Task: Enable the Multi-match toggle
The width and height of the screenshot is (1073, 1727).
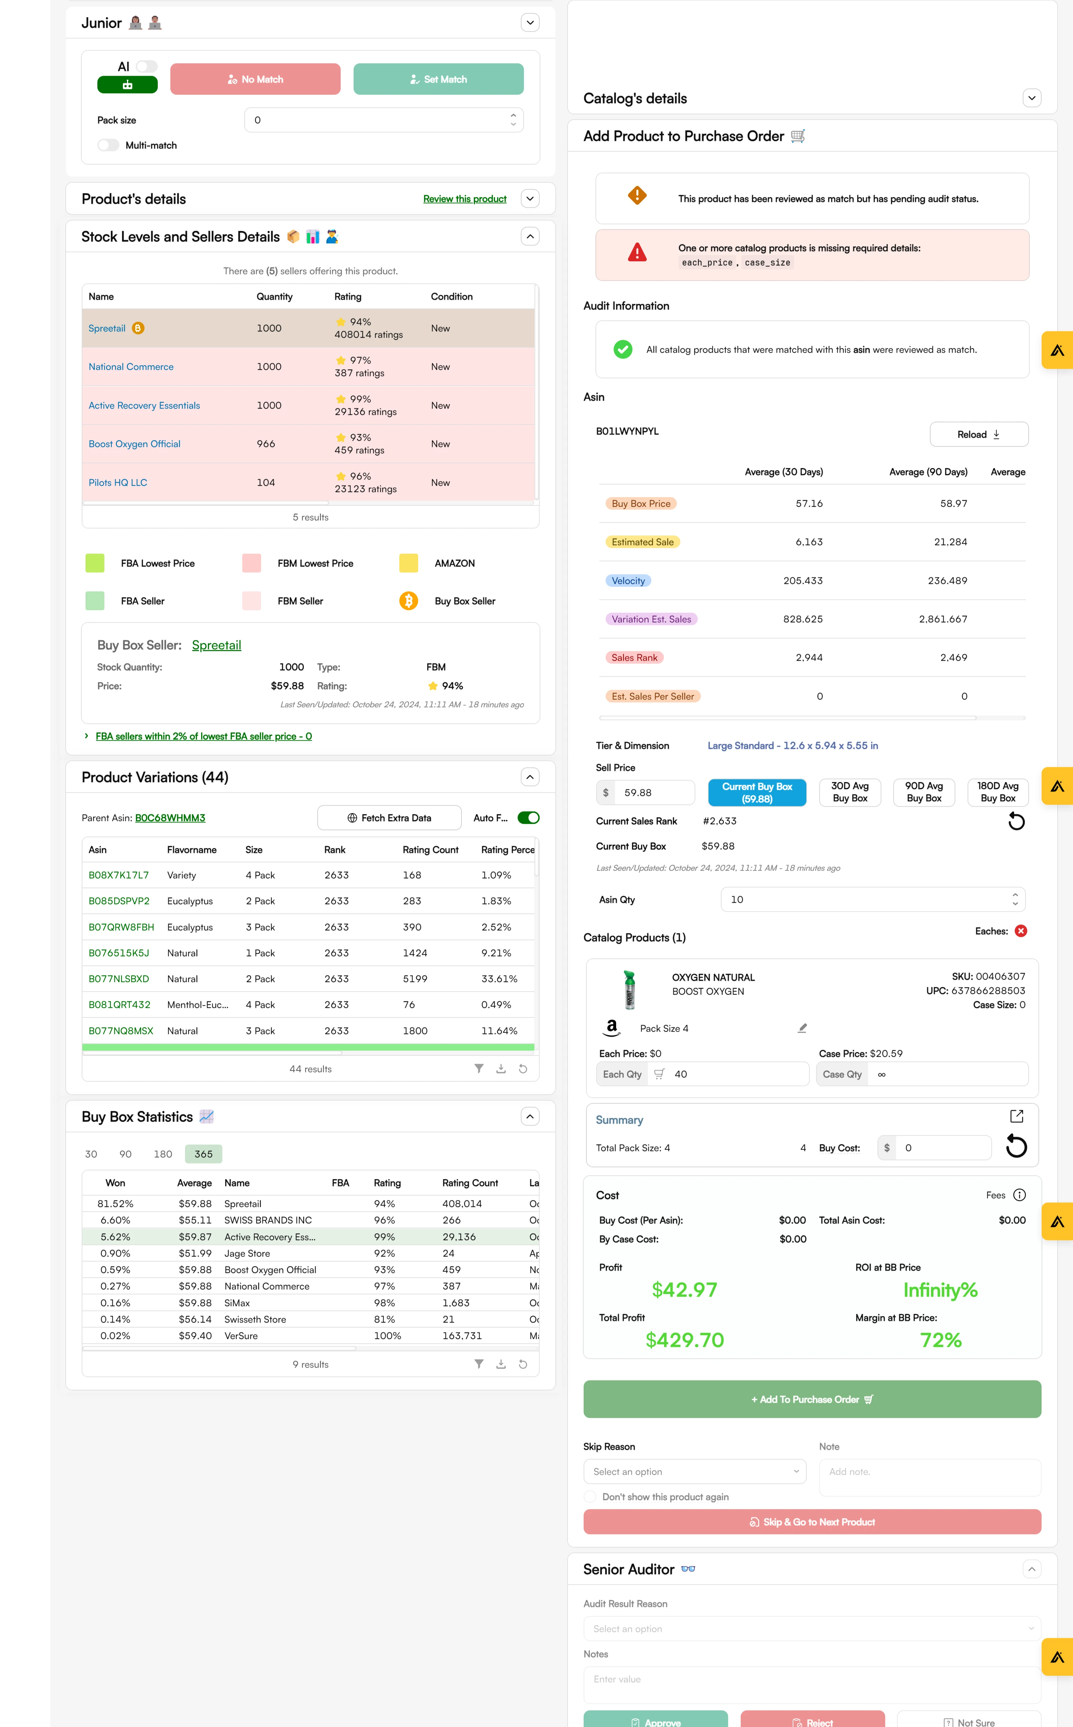Action: click(108, 145)
